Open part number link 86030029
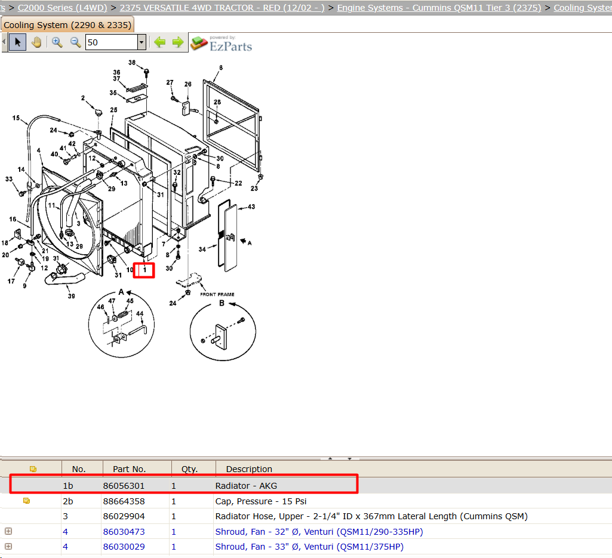This screenshot has height=558, width=612. [124, 547]
